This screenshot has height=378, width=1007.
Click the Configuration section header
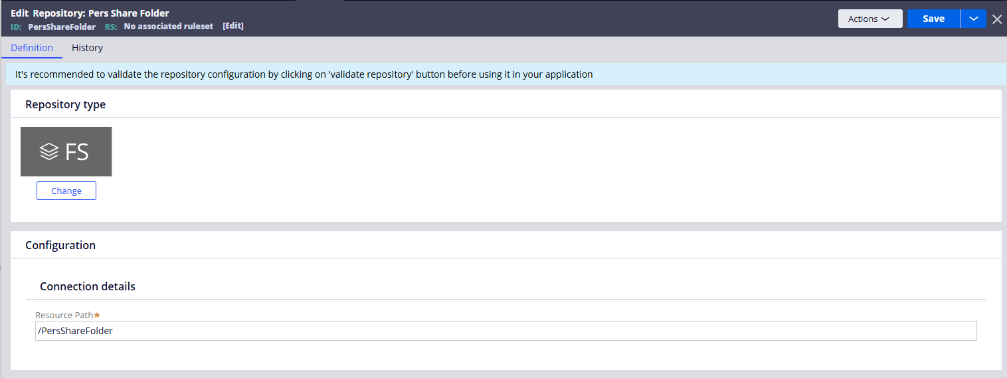point(60,245)
